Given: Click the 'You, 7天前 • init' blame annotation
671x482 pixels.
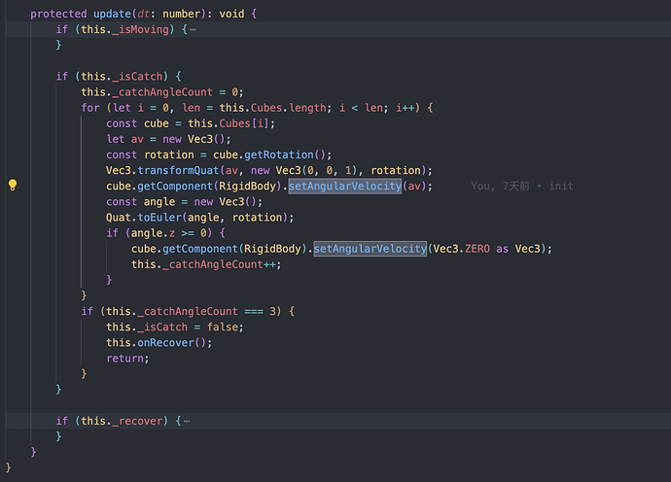Looking at the screenshot, I should pos(521,186).
